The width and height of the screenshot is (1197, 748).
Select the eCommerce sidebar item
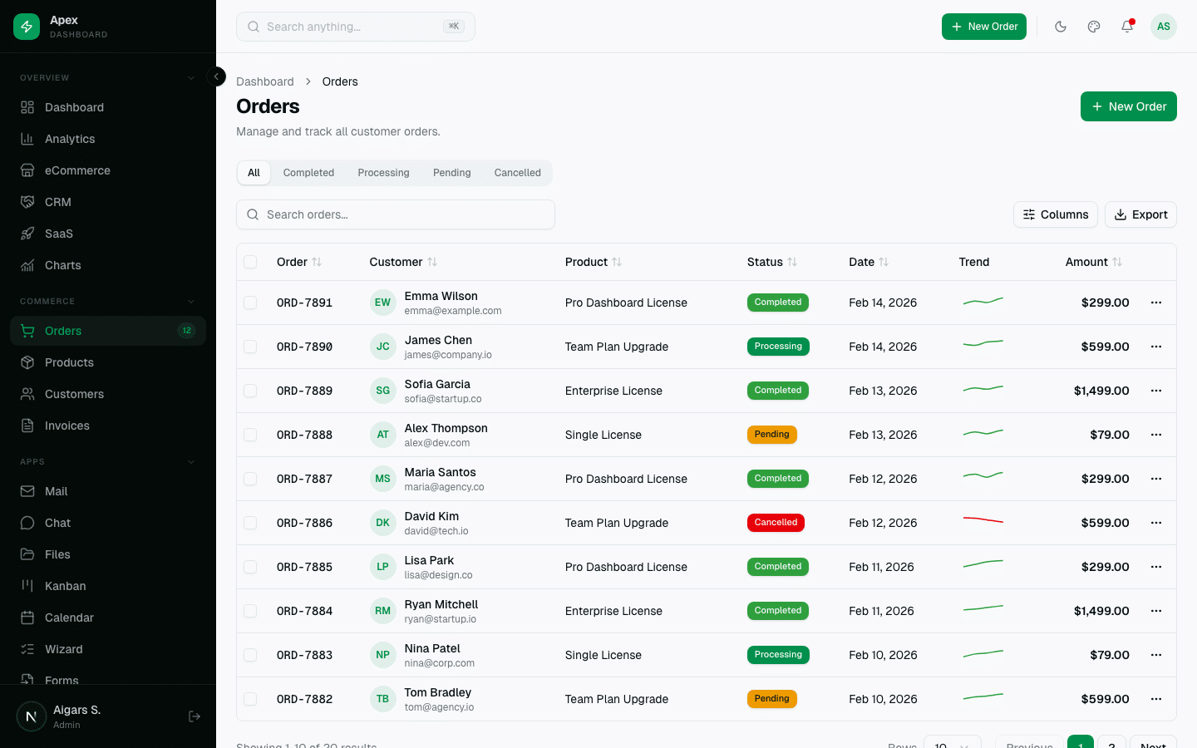coord(78,170)
